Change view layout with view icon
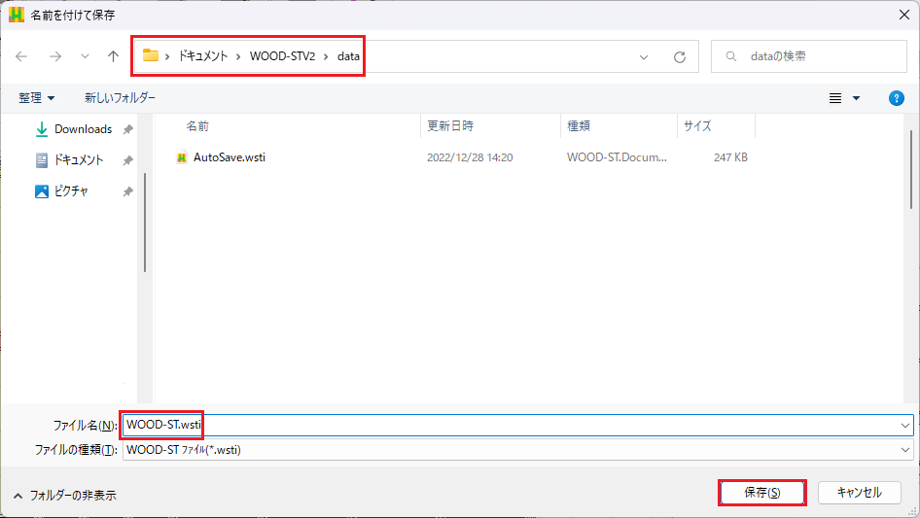 pos(835,98)
